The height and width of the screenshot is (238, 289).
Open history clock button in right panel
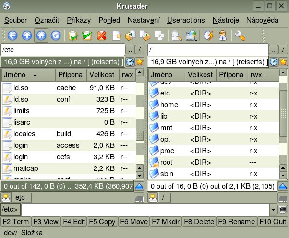pyautogui.click(x=273, y=62)
